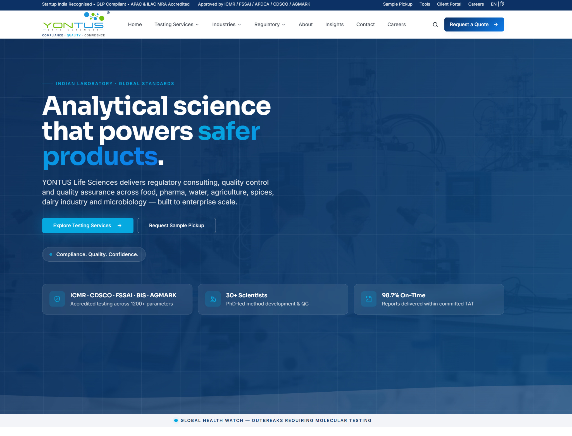Open Careers in main navigation
Screen dimensions: 572x436
(396, 25)
